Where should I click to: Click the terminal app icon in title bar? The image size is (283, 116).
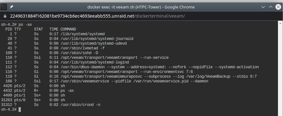click(4, 7)
